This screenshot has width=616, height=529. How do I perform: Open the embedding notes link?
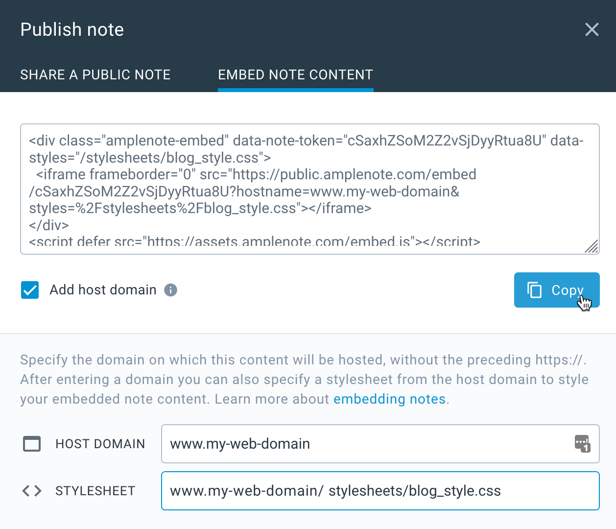pyautogui.click(x=390, y=399)
